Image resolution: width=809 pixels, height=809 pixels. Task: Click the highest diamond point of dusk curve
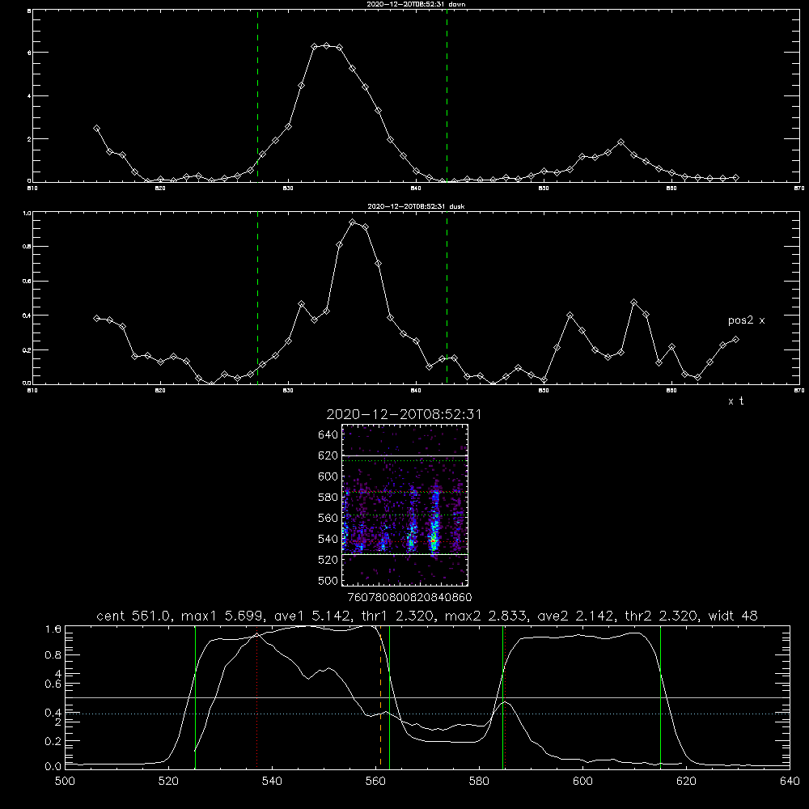[353, 222]
